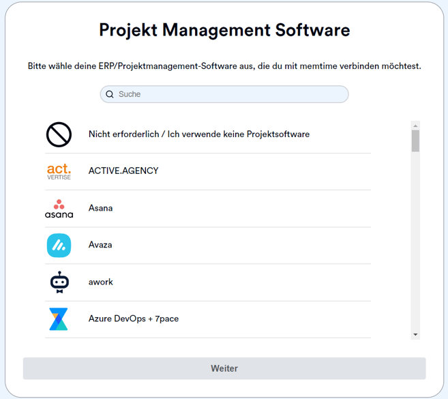Click the prohibited-circle icon for no project software
Image resolution: width=448 pixels, height=399 pixels.
pyautogui.click(x=59, y=134)
